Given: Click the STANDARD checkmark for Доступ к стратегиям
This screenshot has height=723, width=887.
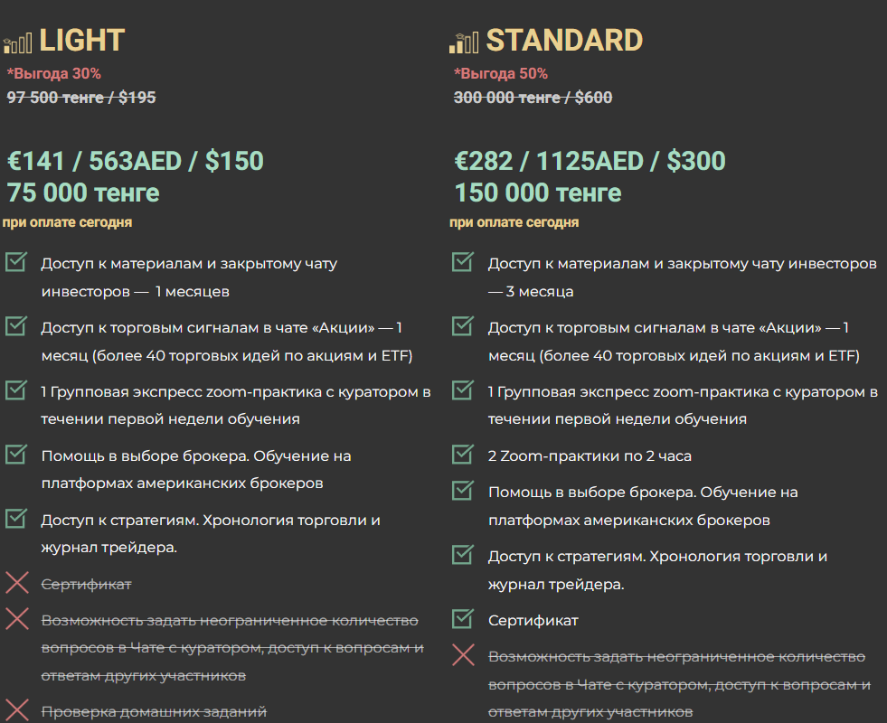Looking at the screenshot, I should [463, 555].
